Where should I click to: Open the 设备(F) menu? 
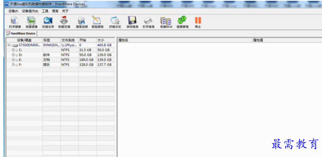(13, 11)
